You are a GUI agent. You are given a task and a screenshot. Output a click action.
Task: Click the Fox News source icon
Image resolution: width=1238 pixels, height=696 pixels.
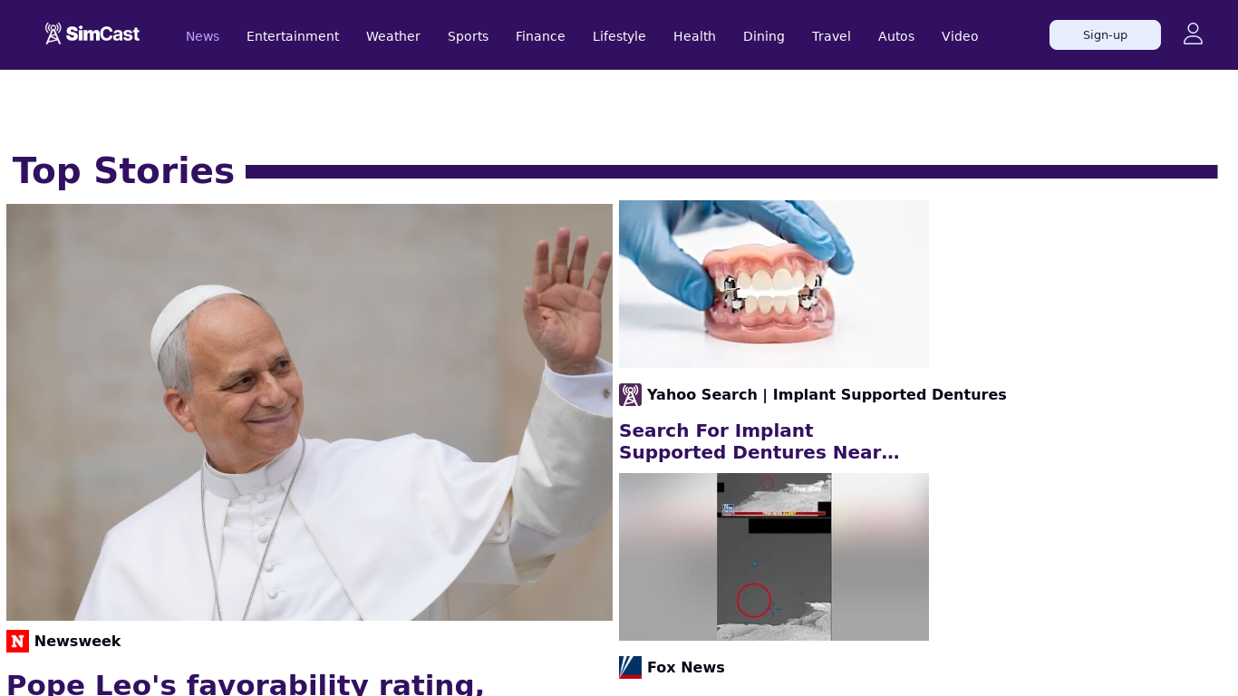point(630,667)
